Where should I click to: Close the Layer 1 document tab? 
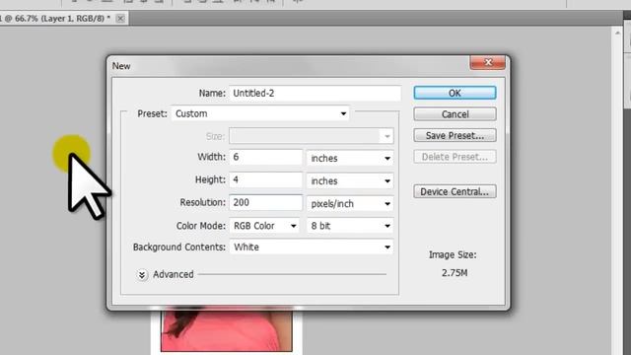(x=120, y=19)
